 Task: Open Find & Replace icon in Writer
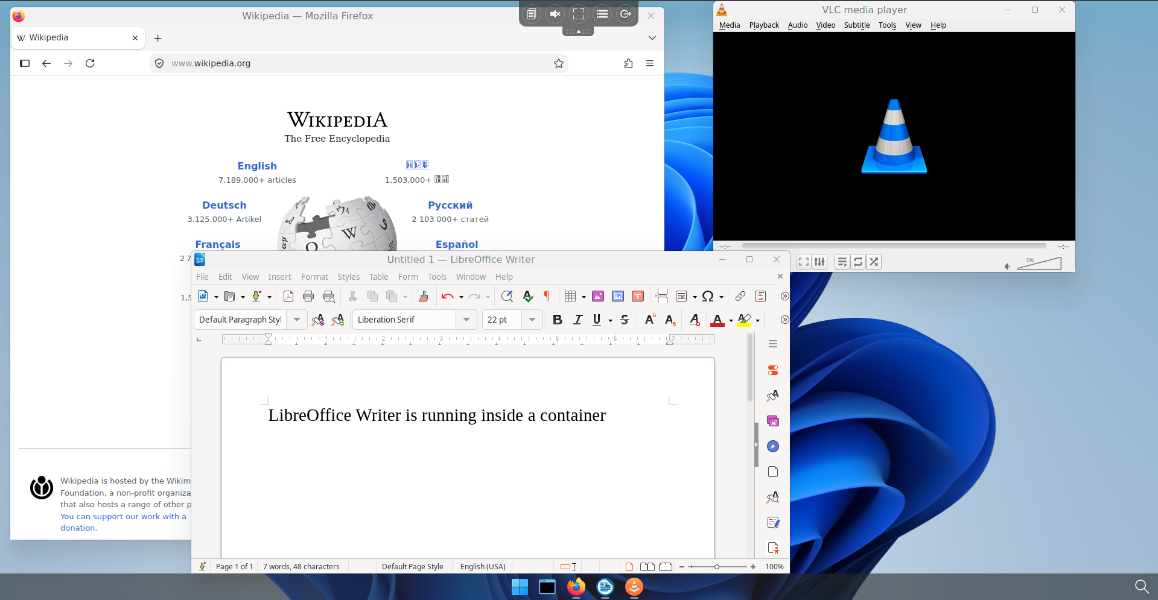507,296
